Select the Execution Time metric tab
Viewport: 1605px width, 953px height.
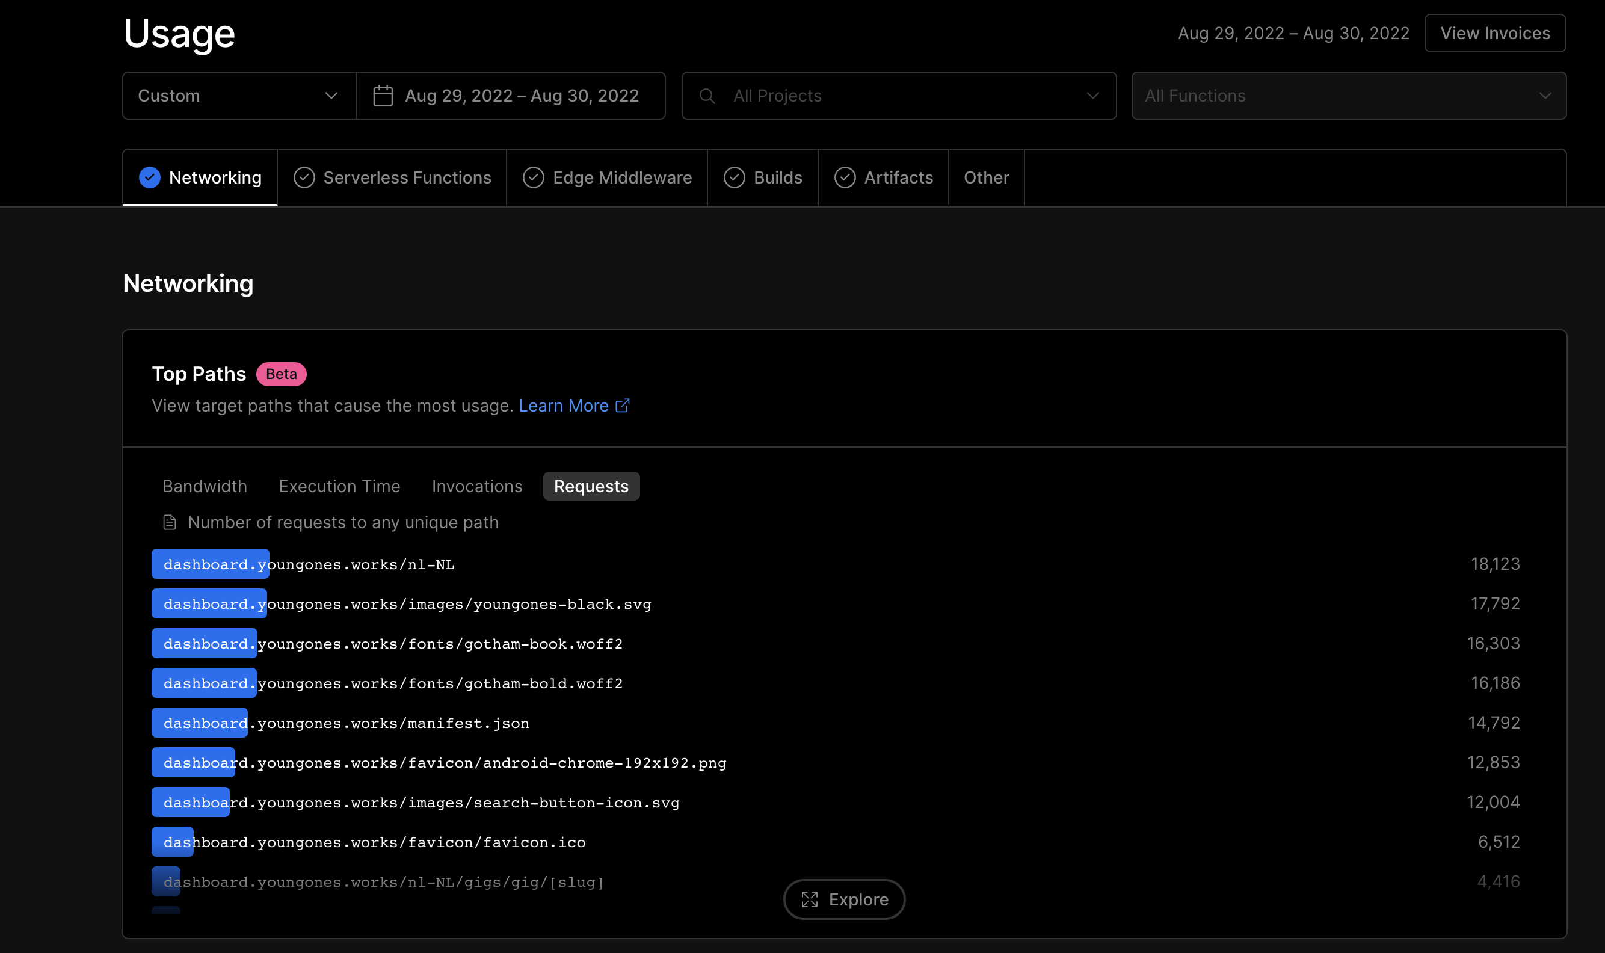tap(340, 486)
